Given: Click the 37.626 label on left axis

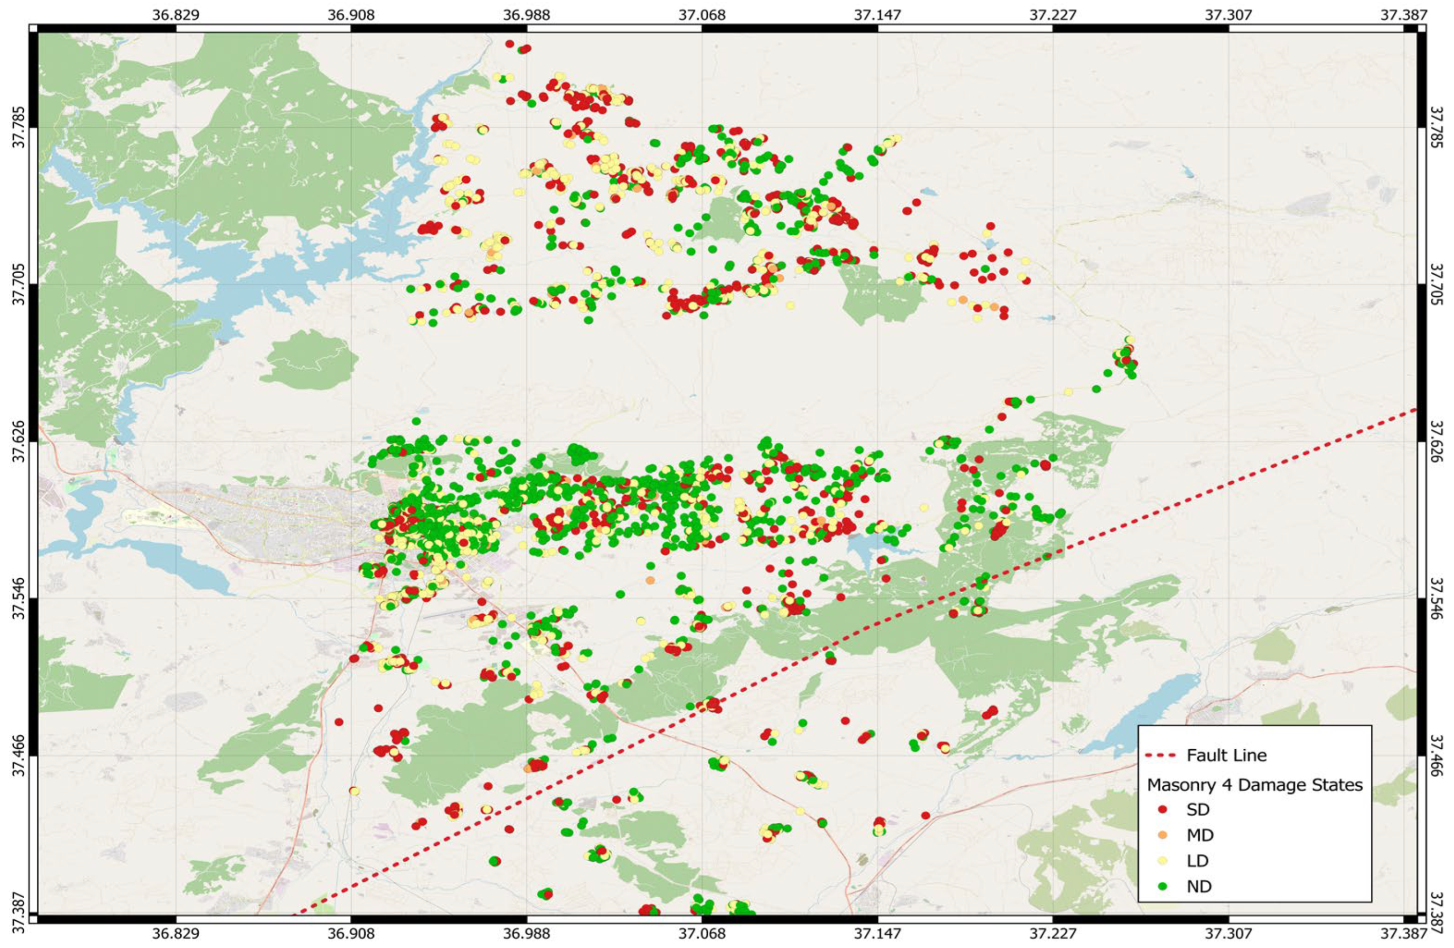Looking at the screenshot, I should coord(20,442).
